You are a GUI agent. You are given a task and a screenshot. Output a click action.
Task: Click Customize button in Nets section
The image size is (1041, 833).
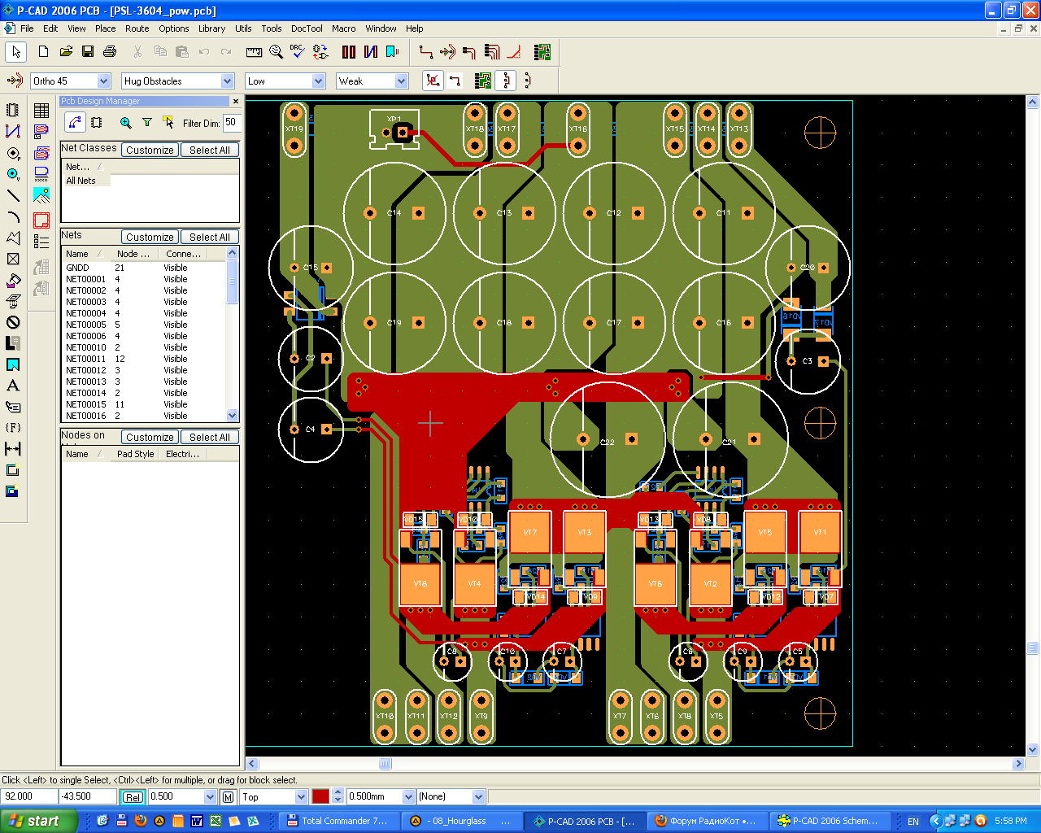(150, 238)
